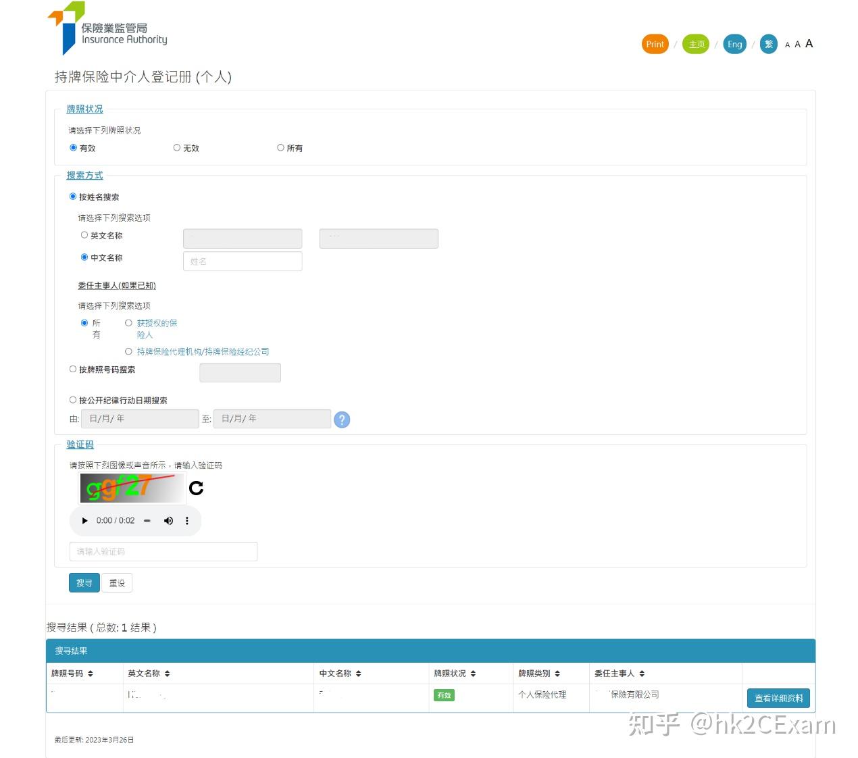This screenshot has width=858, height=758.
Task: Open audio player more options menu
Action: [x=187, y=521]
